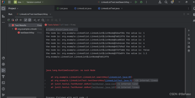Image resolution: width=195 pixels, height=98 pixels.
Task: Open the Profiler tool window
Action: point(3,58)
